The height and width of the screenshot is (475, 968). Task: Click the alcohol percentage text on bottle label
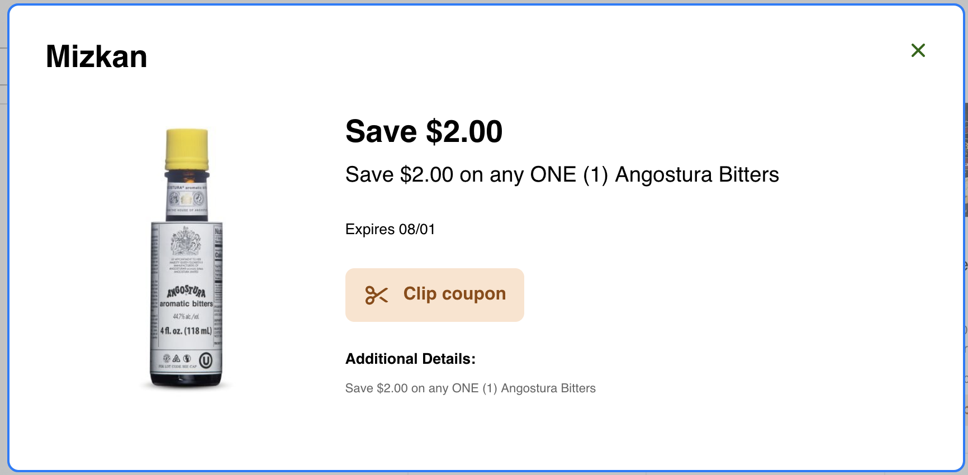click(186, 317)
